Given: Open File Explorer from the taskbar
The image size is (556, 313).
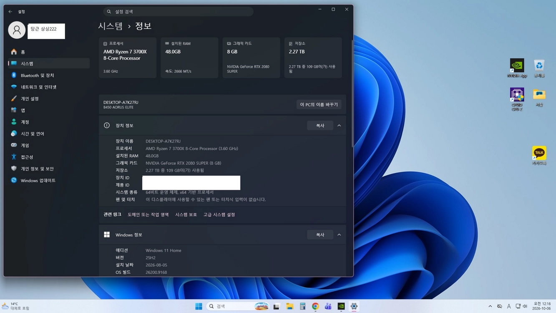Looking at the screenshot, I should pos(289,306).
